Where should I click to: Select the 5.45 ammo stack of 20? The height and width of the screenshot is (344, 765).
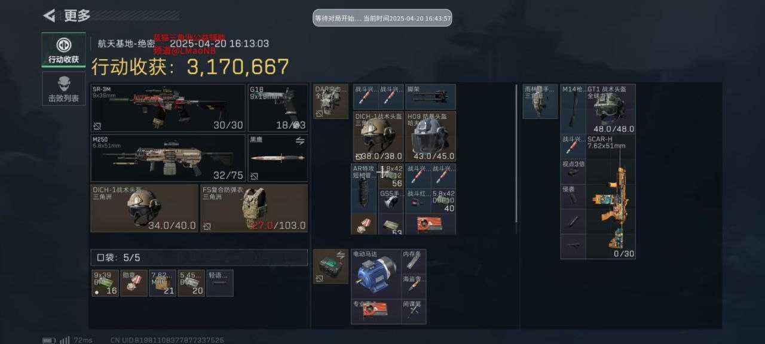191,283
